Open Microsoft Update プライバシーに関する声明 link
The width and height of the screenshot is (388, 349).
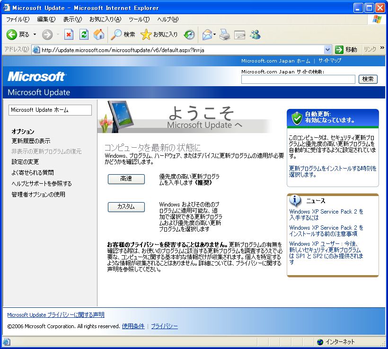(56, 315)
